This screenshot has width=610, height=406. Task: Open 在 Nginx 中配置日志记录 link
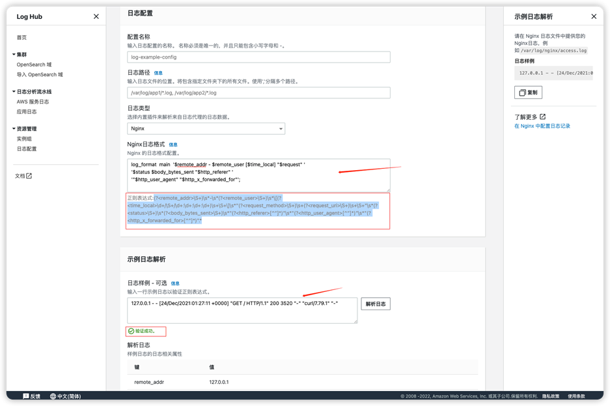pos(542,126)
